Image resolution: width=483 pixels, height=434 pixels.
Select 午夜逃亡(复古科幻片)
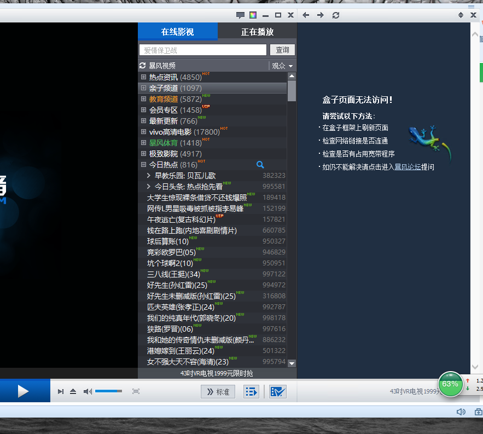pyautogui.click(x=181, y=219)
